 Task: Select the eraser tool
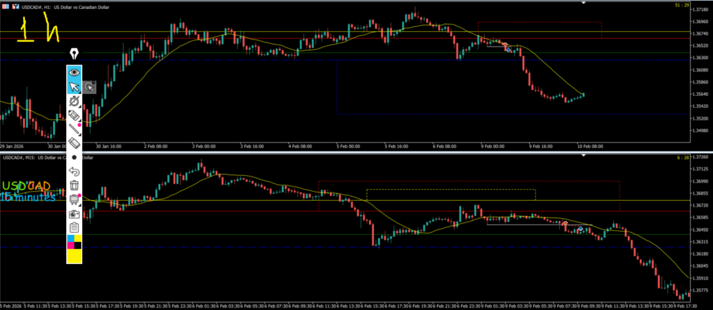pyautogui.click(x=74, y=142)
